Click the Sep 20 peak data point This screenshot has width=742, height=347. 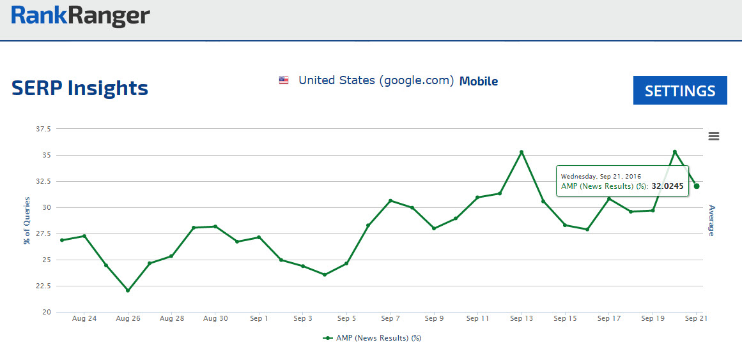pyautogui.click(x=674, y=152)
